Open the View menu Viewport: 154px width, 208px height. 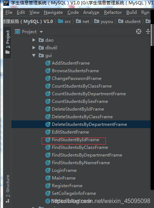(35, 12)
